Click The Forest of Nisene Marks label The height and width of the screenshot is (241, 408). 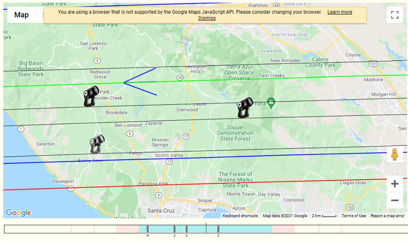tap(236, 180)
